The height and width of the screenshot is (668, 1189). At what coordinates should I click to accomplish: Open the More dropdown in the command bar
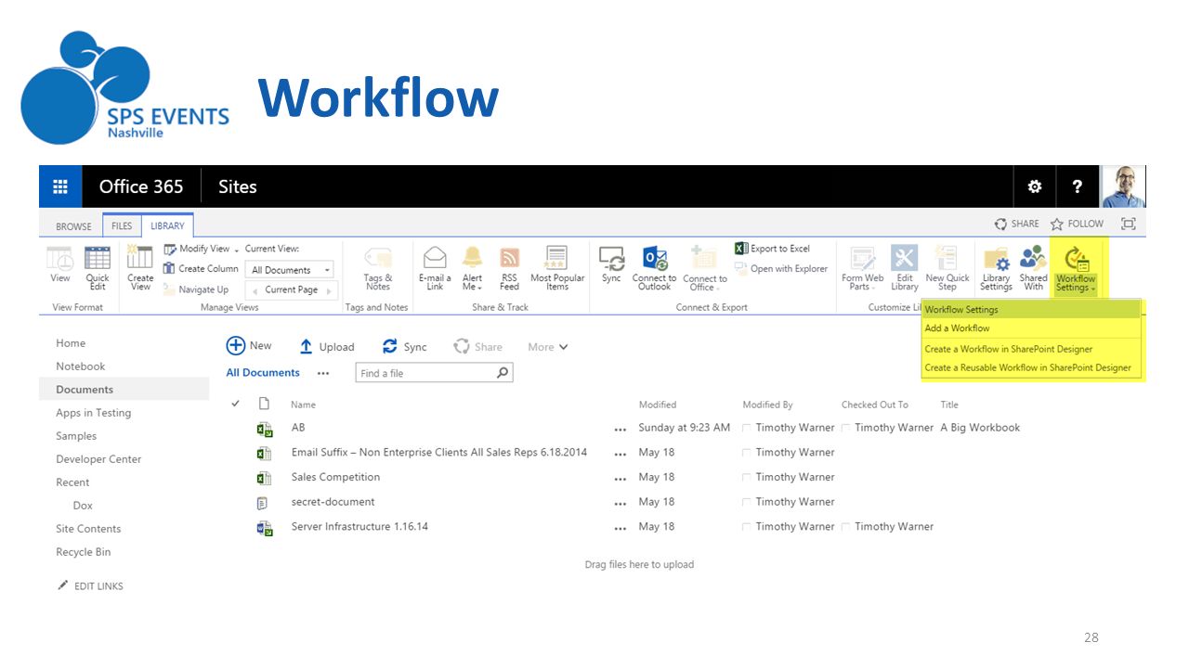tap(548, 347)
